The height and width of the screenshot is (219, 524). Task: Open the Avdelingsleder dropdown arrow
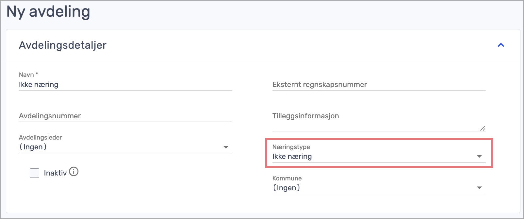point(226,147)
